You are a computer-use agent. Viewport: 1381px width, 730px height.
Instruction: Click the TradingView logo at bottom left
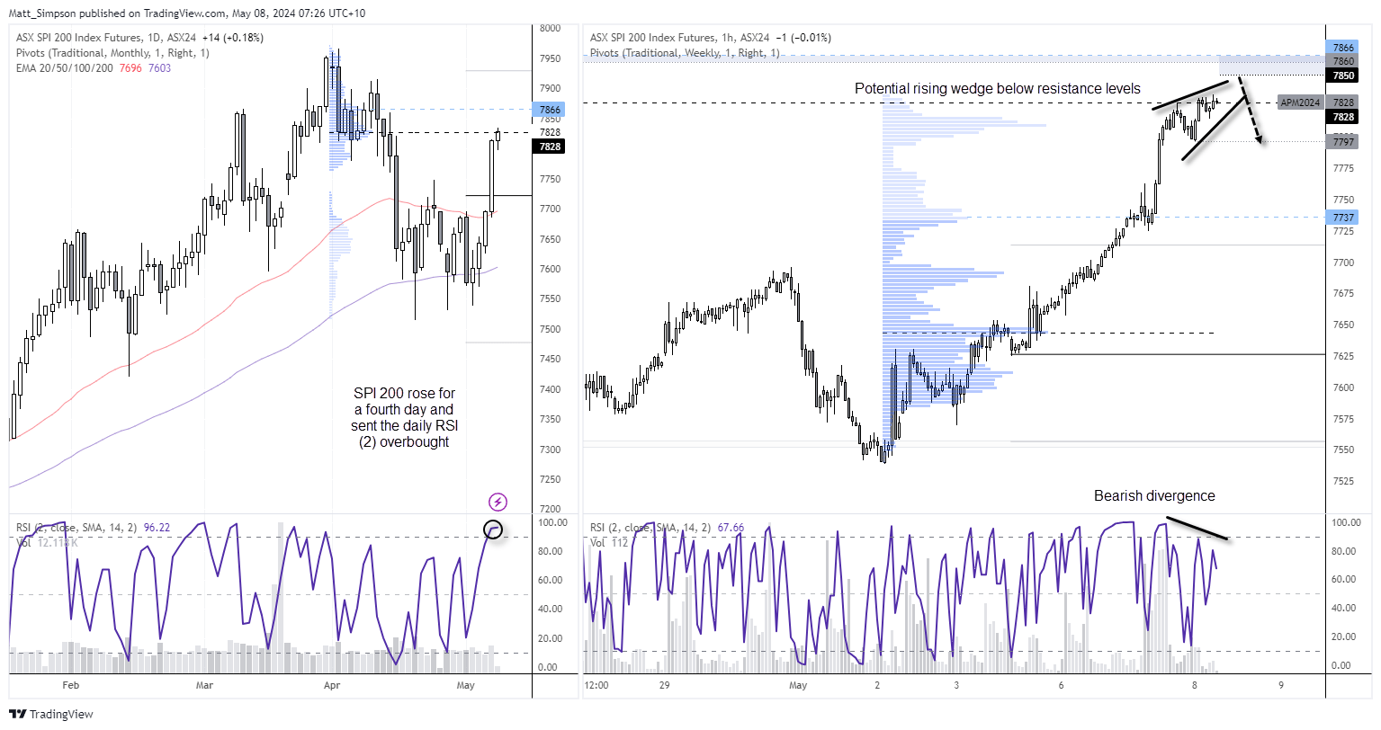pos(50,714)
